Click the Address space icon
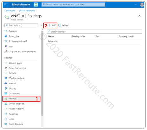 pos(6,63)
